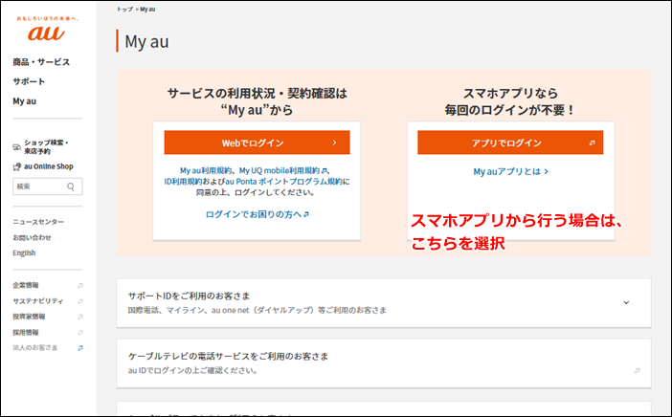The width and height of the screenshot is (672, 417).
Task: Click アプリでログイン button
Action: pos(510,143)
